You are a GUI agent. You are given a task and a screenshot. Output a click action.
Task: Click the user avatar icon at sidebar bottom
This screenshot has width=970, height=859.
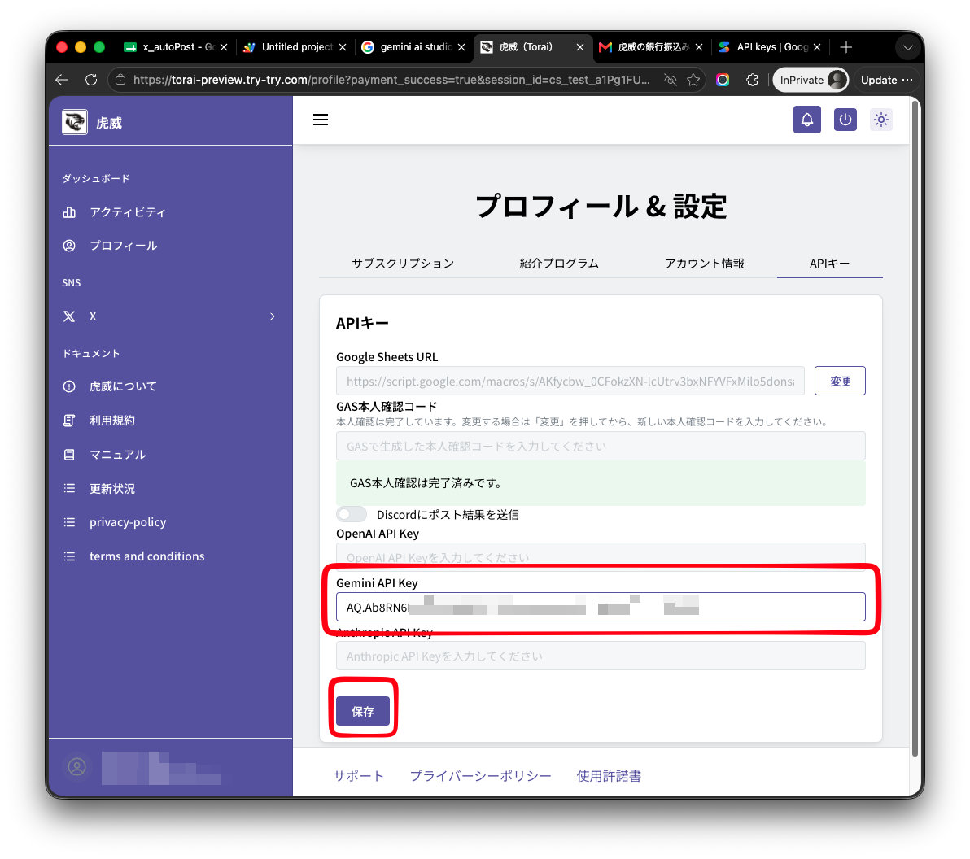tap(77, 767)
